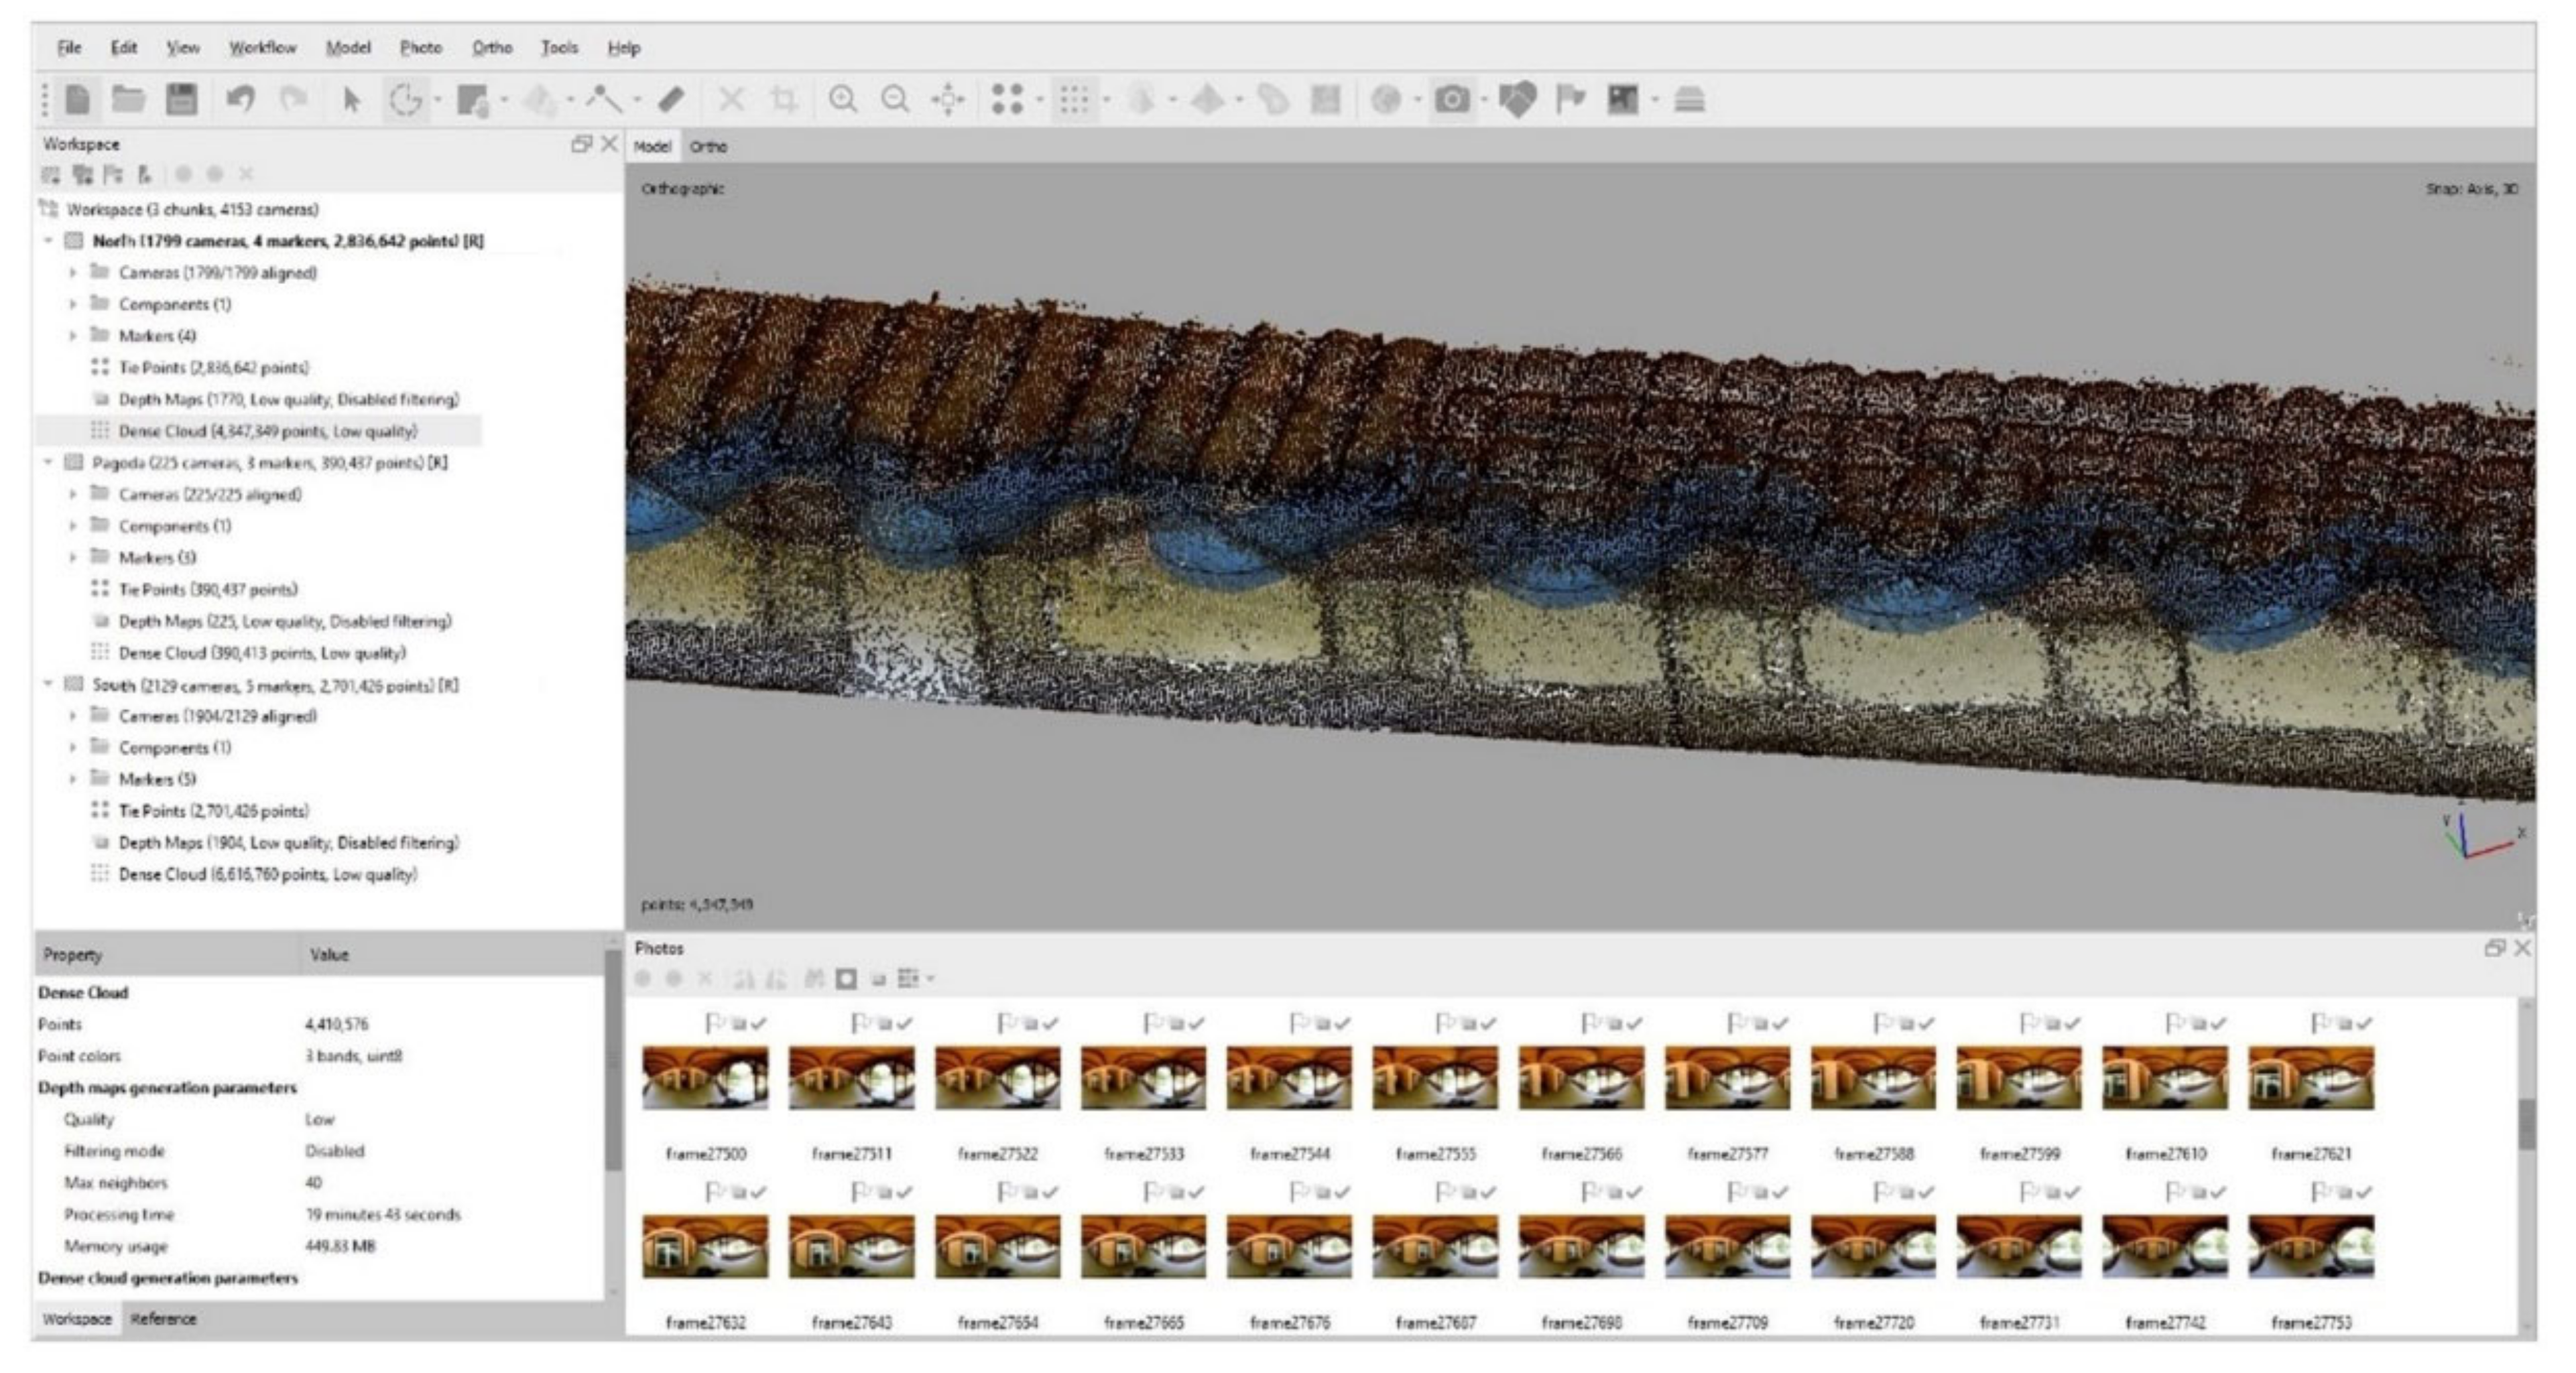The width and height of the screenshot is (2576, 1373).
Task: Click the Save project icon
Action: coord(181,99)
